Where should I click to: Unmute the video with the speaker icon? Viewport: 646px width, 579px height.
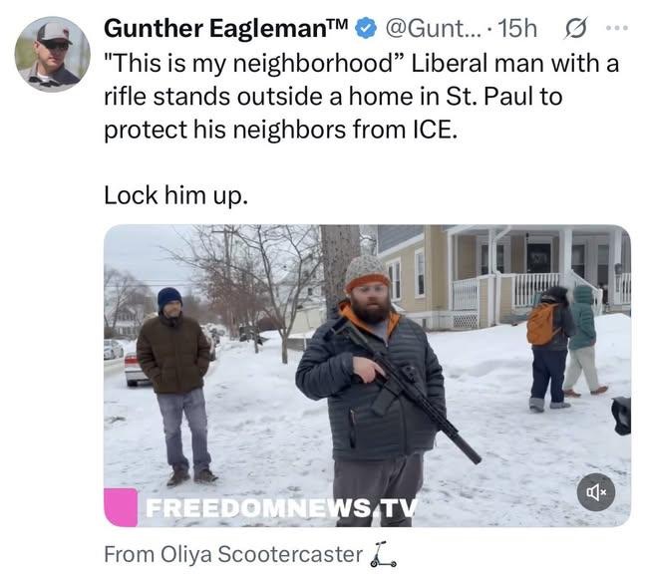click(596, 492)
